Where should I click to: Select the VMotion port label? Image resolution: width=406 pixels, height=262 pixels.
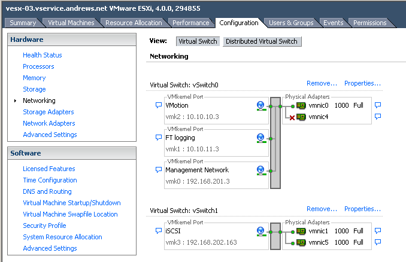pyautogui.click(x=177, y=105)
